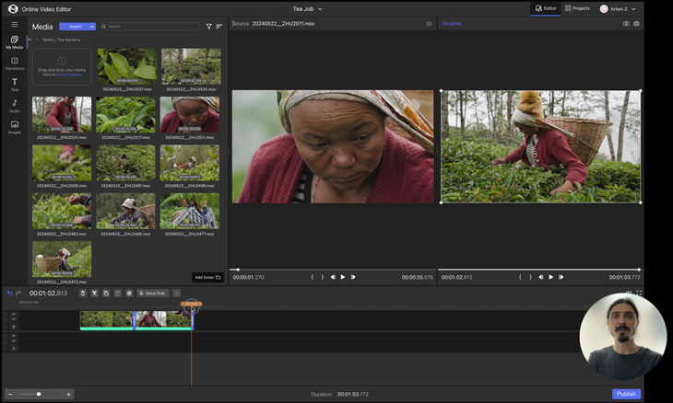Click the cut scissors tool in timeline toolbar

pos(94,293)
